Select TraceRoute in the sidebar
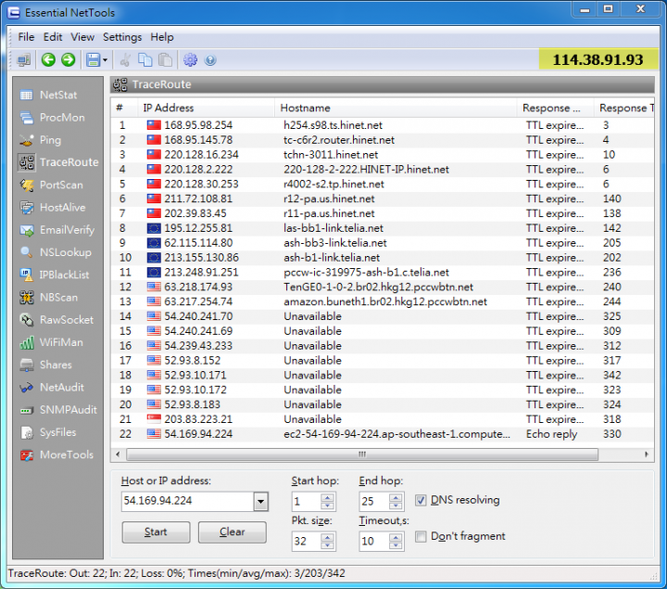Image resolution: width=667 pixels, height=589 pixels. click(x=57, y=162)
